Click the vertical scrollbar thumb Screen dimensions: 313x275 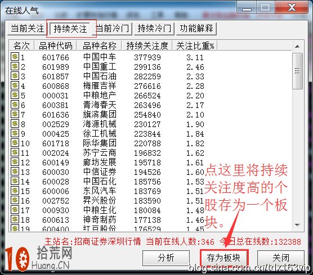pyautogui.click(x=297, y=71)
